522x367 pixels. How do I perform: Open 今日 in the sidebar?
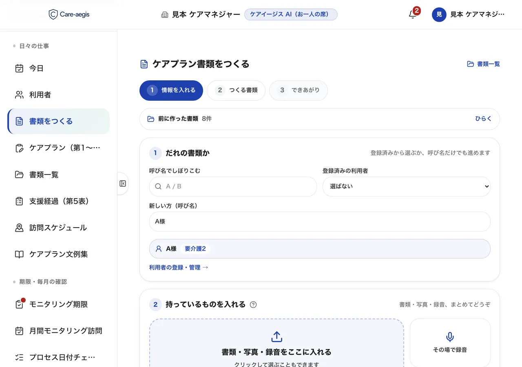(59, 68)
